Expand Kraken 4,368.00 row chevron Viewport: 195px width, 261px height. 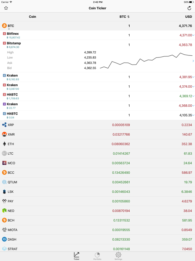pos(193,106)
